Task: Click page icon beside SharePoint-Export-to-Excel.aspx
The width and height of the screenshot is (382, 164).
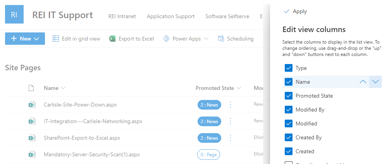Action: coord(32,138)
